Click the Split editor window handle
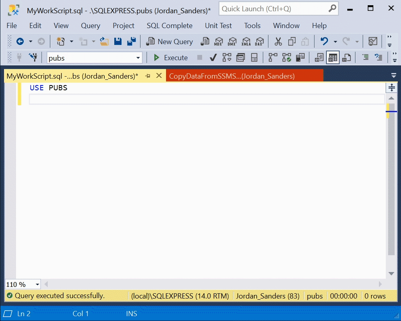 point(391,87)
